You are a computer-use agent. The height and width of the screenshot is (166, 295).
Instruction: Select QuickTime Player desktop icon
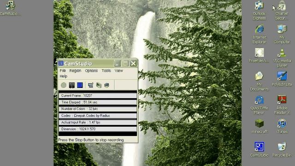[259, 105]
